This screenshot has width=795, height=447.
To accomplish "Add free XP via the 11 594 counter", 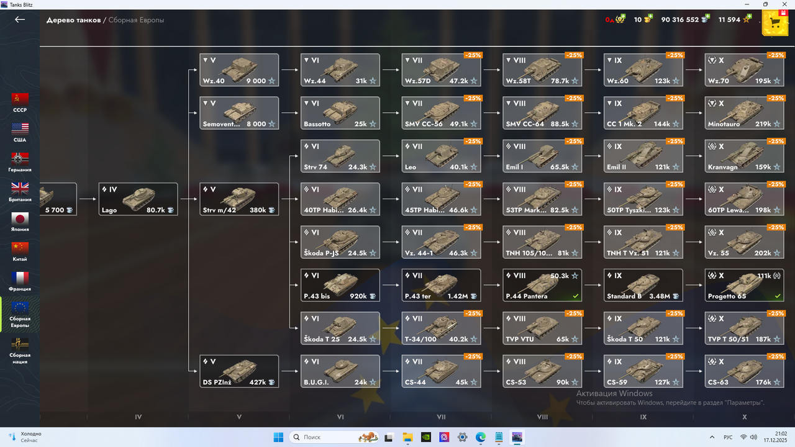I will coord(735,19).
